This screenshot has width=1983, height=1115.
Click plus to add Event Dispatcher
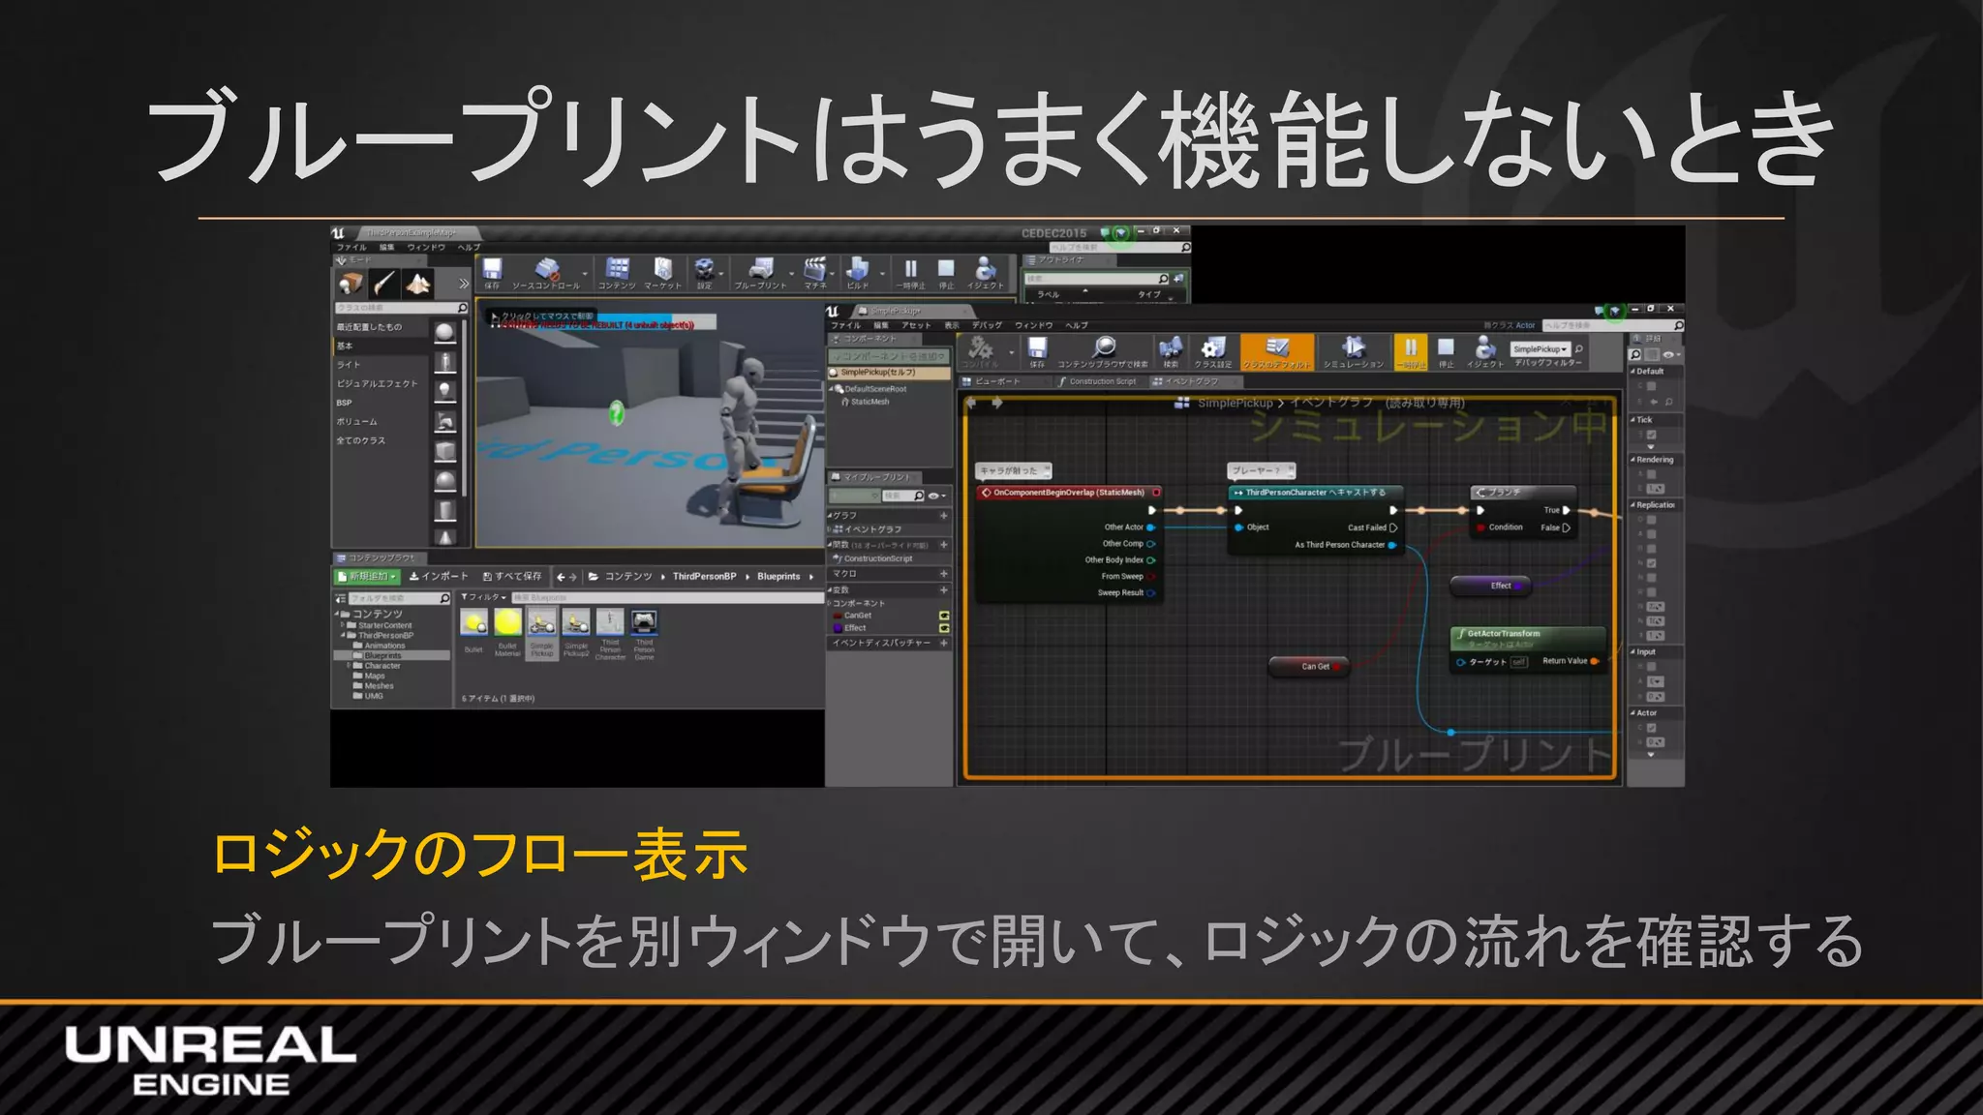click(x=943, y=643)
